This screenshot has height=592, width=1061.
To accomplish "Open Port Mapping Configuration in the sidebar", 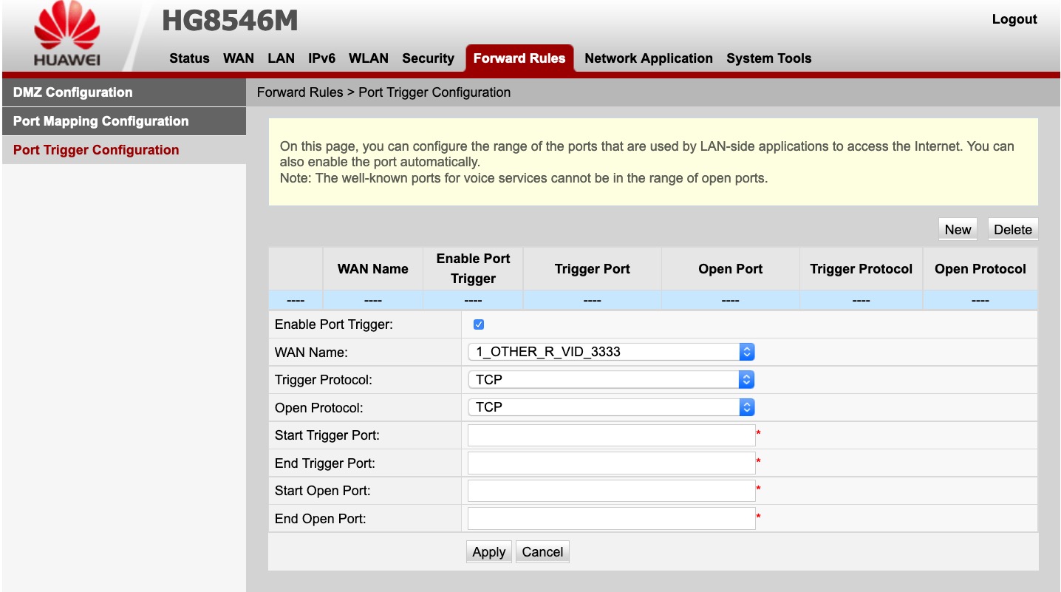I will (123, 121).
